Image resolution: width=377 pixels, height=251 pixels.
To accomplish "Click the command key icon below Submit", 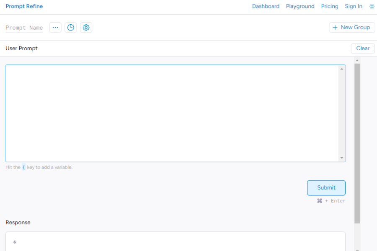I will (320, 201).
